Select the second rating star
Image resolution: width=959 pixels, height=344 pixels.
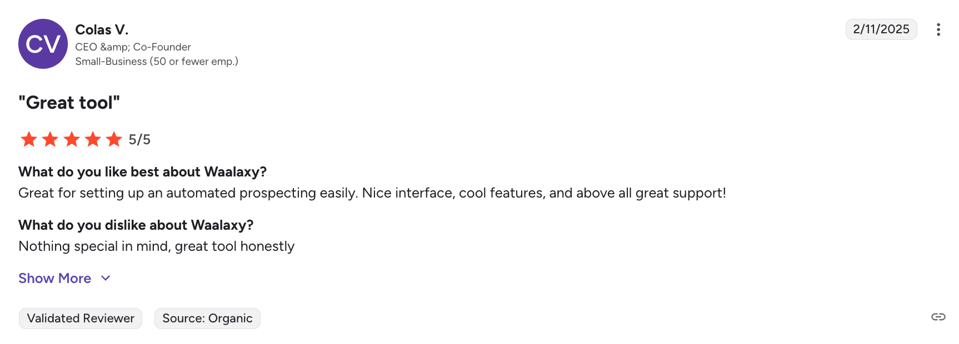click(x=50, y=139)
